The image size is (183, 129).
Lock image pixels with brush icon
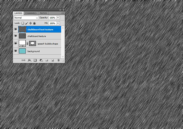click(x=27, y=23)
